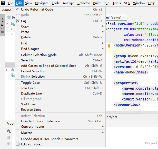Screen dimensions: 158x149
Task: Open the Tools menu
Action: pos(117,3)
